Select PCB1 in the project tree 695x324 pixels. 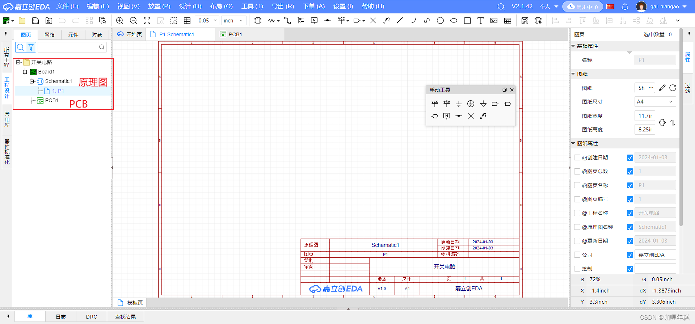[x=48, y=100]
